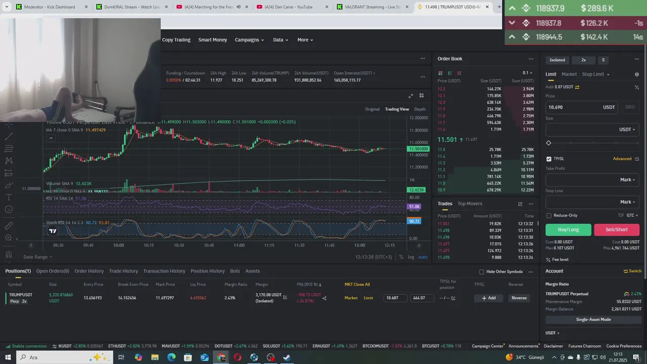Open Steam from the Windows taskbar
The height and width of the screenshot is (364, 647).
pyautogui.click(x=287, y=357)
